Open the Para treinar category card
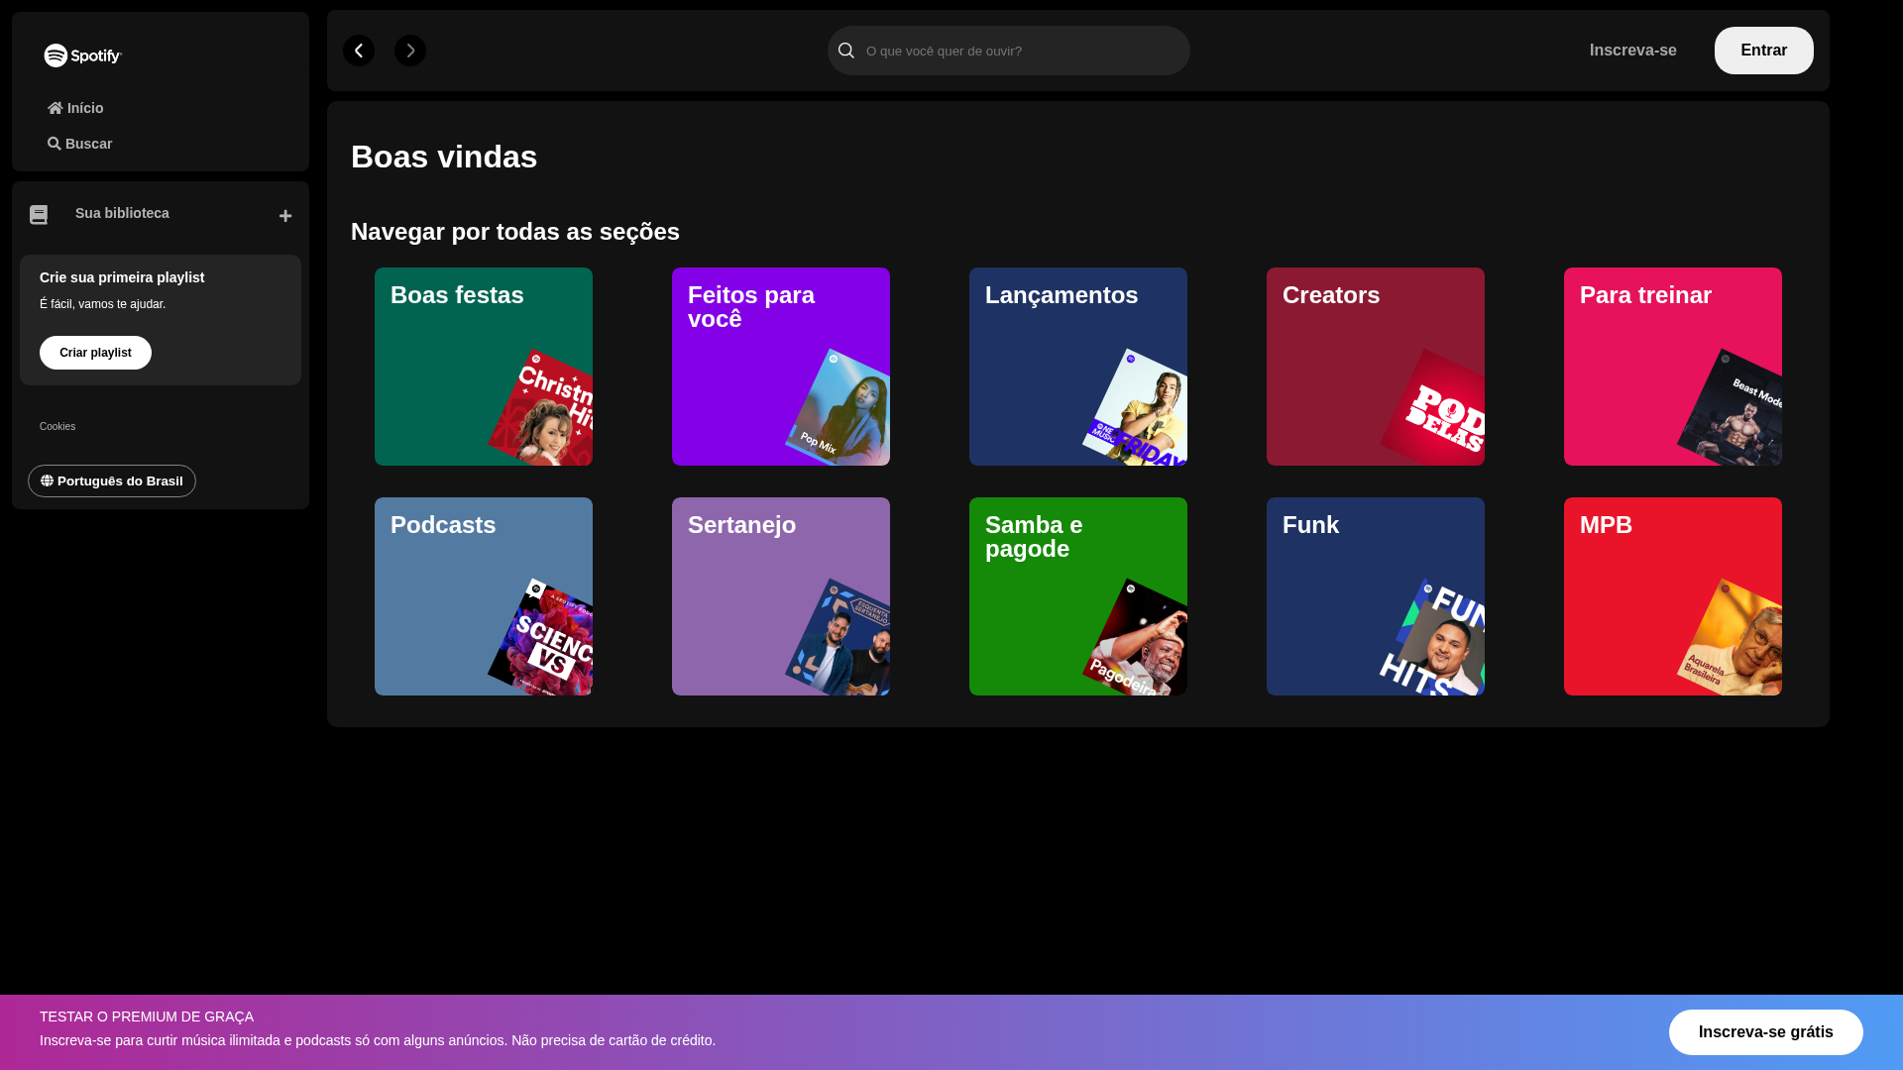This screenshot has height=1070, width=1903. [x=1673, y=367]
